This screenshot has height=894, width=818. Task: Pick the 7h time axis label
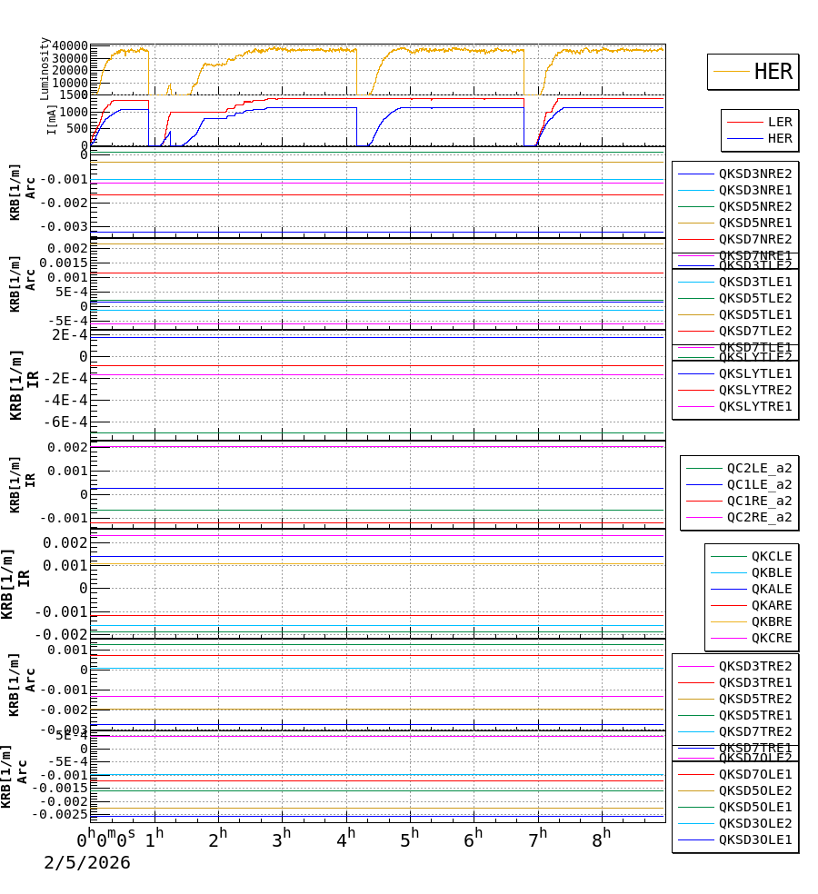coord(538,838)
